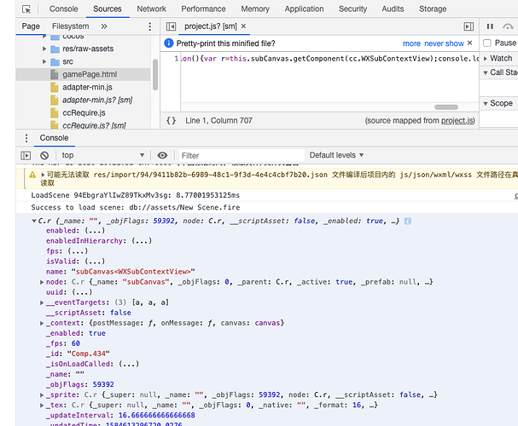This screenshot has width=518, height=426.
Task: Click the warning icon on res/import message
Action: tap(32, 175)
